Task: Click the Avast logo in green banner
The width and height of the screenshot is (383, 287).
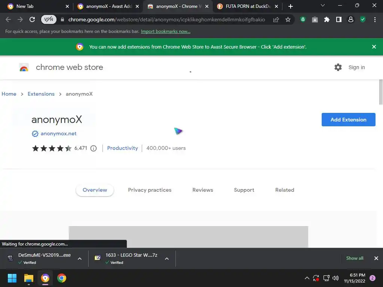Action: (80, 47)
